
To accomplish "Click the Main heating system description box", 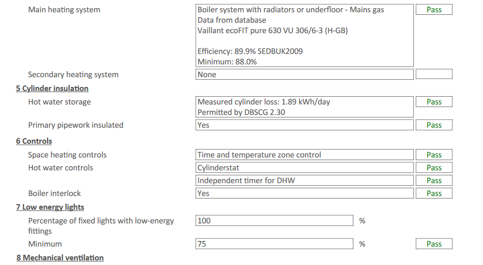I will click(x=304, y=35).
